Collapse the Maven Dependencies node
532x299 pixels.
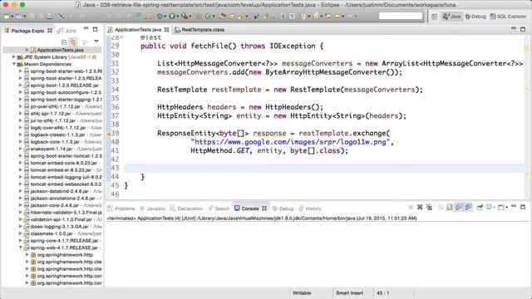point(13,64)
